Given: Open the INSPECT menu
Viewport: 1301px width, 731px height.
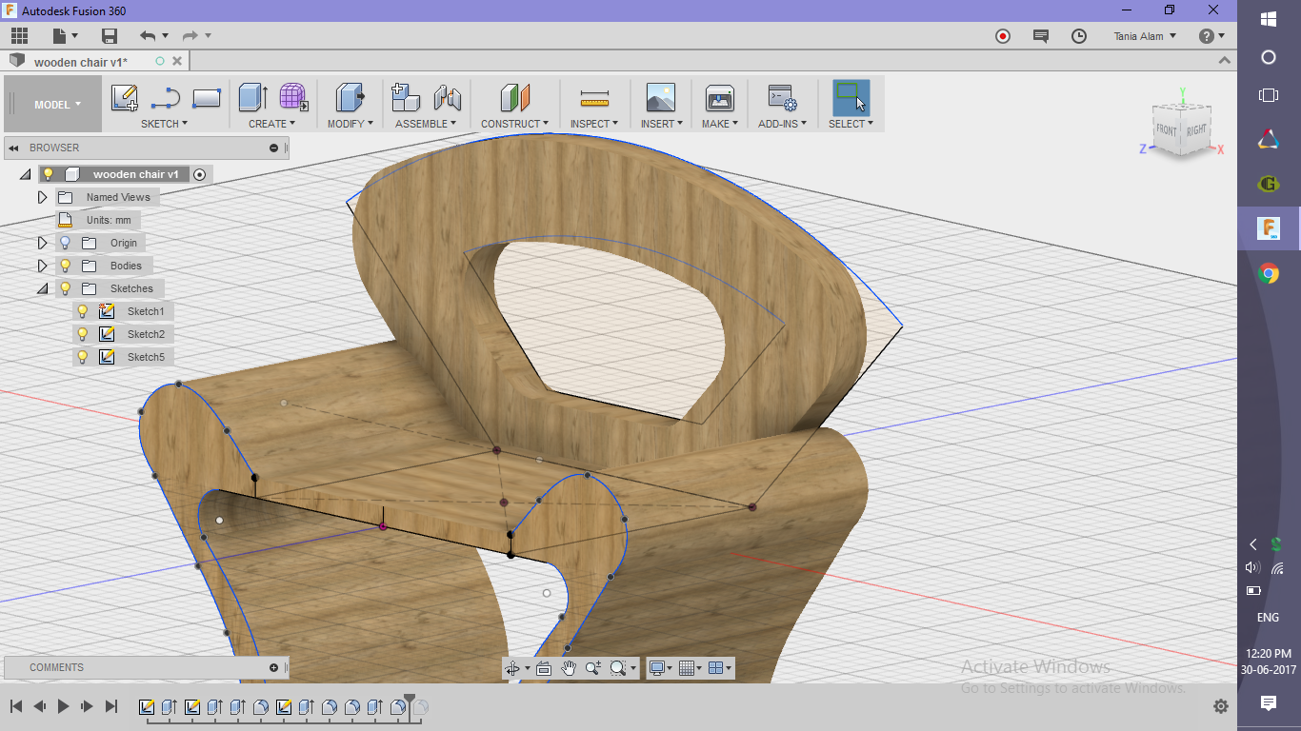Looking at the screenshot, I should [x=594, y=124].
